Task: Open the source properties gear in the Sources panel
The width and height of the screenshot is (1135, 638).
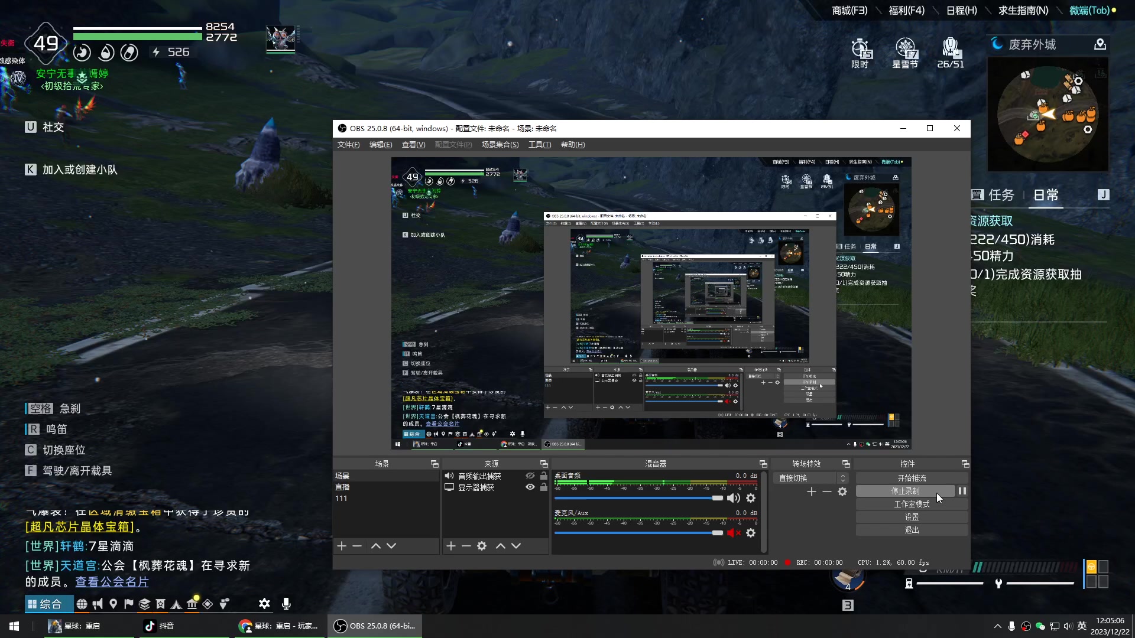Action: [x=482, y=546]
